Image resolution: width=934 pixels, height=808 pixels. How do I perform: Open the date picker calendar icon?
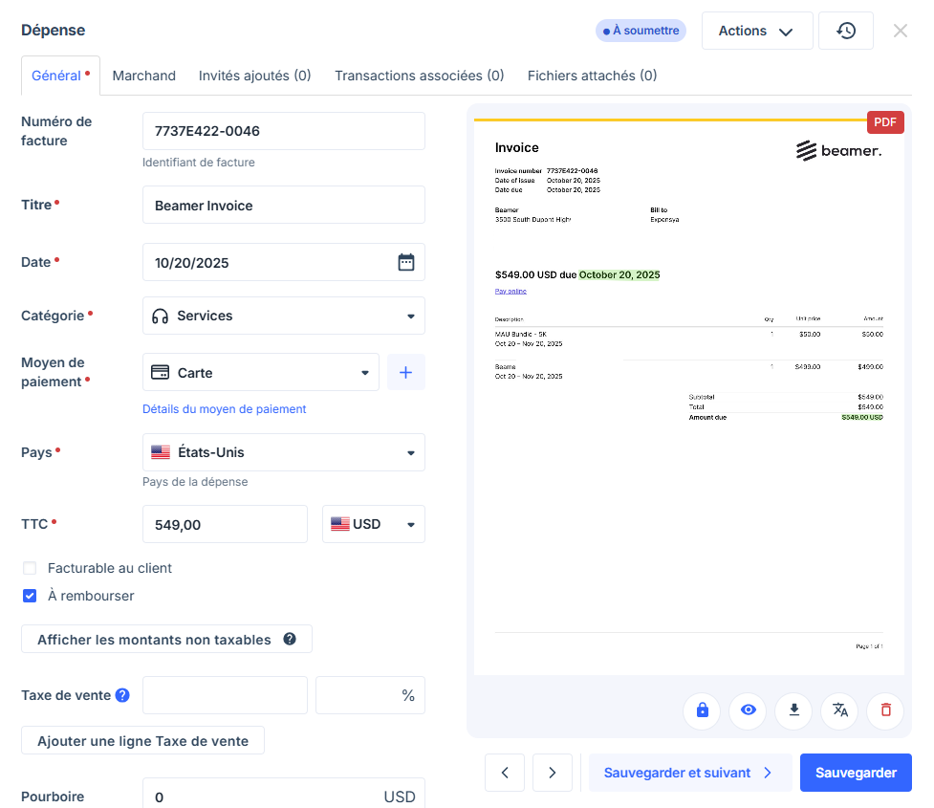406,262
